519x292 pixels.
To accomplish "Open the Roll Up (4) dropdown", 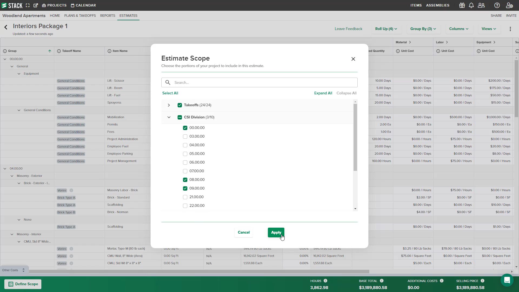I will [386, 29].
